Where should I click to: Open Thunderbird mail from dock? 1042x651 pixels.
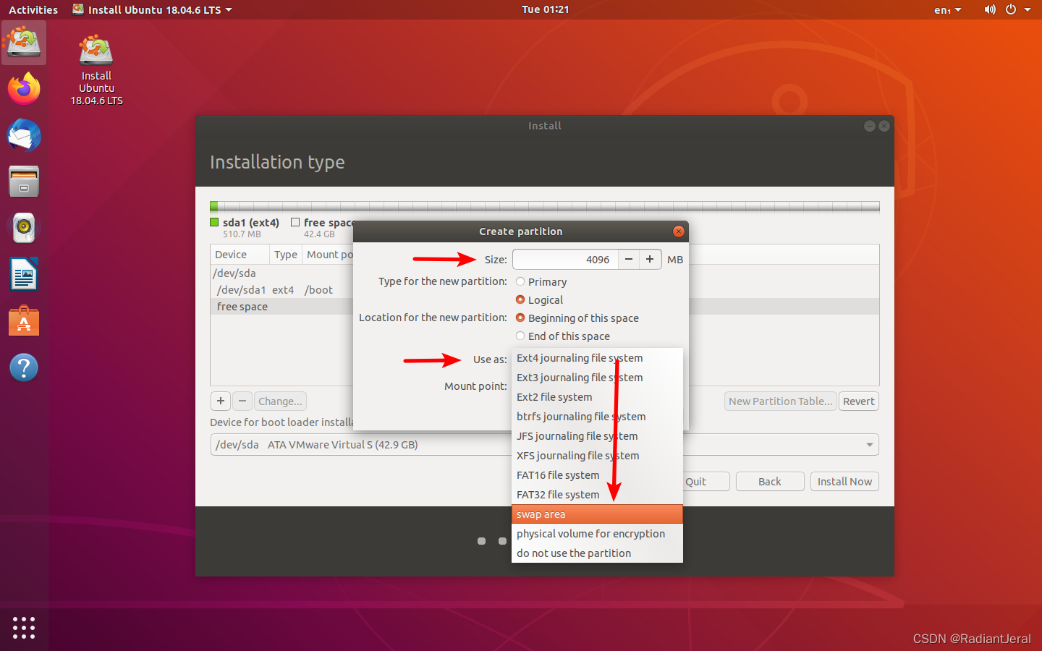click(24, 135)
